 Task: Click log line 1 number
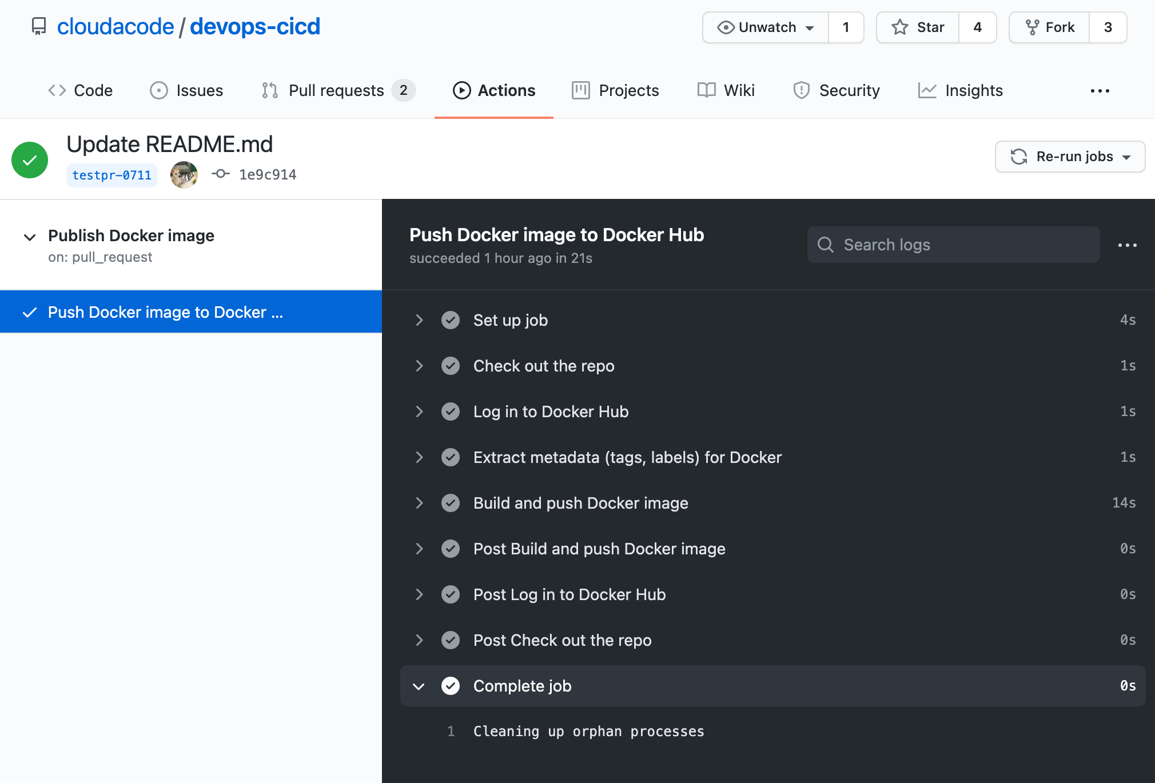click(451, 732)
